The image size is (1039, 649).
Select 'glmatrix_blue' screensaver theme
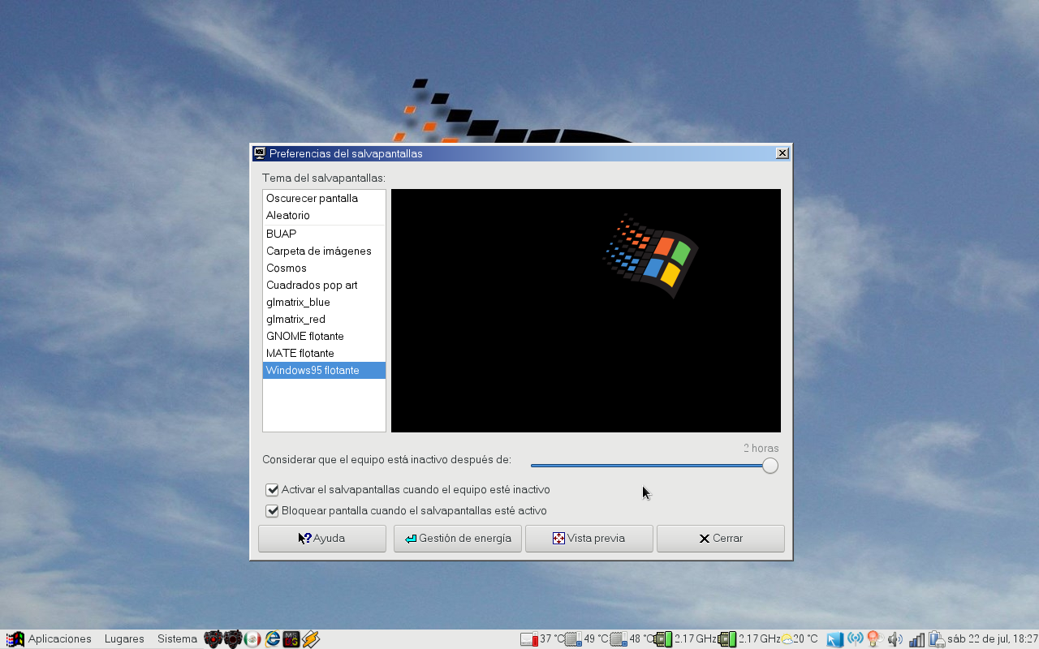(x=324, y=303)
